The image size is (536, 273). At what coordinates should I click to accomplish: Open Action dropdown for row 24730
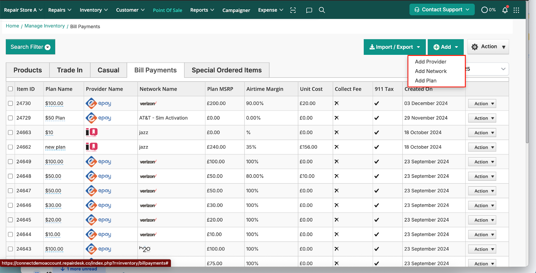click(482, 104)
